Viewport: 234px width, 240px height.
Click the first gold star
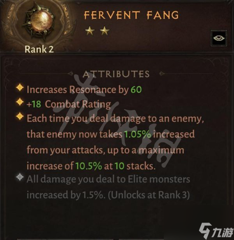click(90, 30)
